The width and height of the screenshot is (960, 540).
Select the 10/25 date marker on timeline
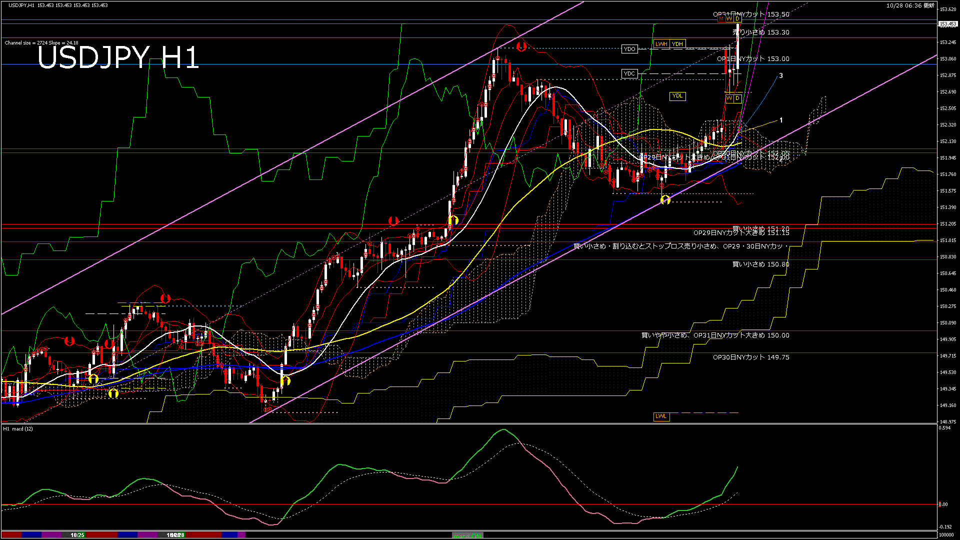pyautogui.click(x=77, y=535)
